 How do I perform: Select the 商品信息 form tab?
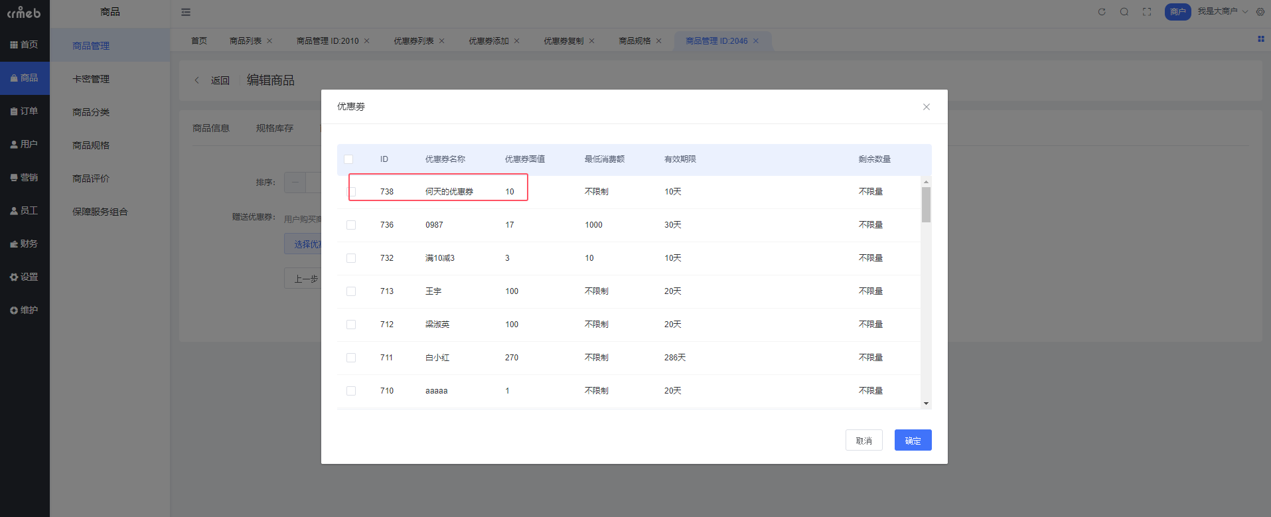211,128
